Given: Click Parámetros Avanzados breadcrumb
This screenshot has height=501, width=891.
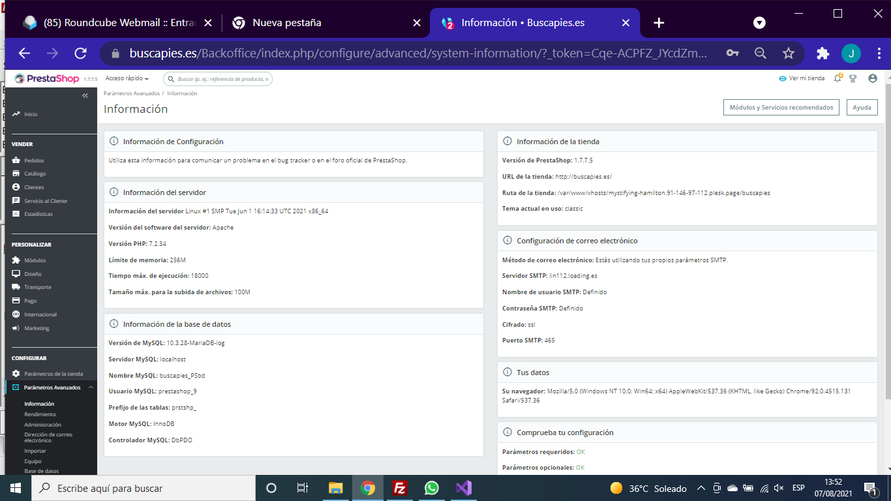Looking at the screenshot, I should (131, 93).
